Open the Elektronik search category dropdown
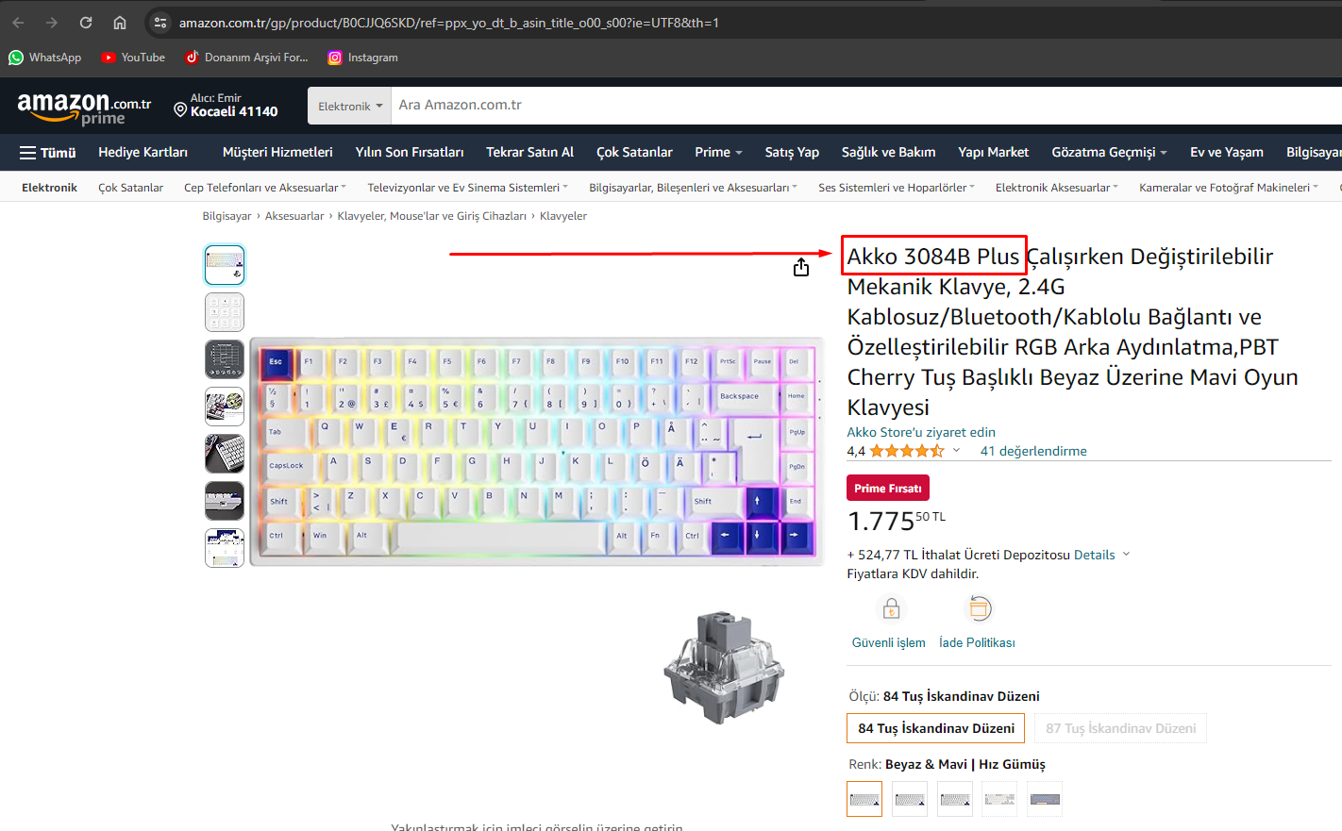The width and height of the screenshot is (1342, 831). click(349, 106)
